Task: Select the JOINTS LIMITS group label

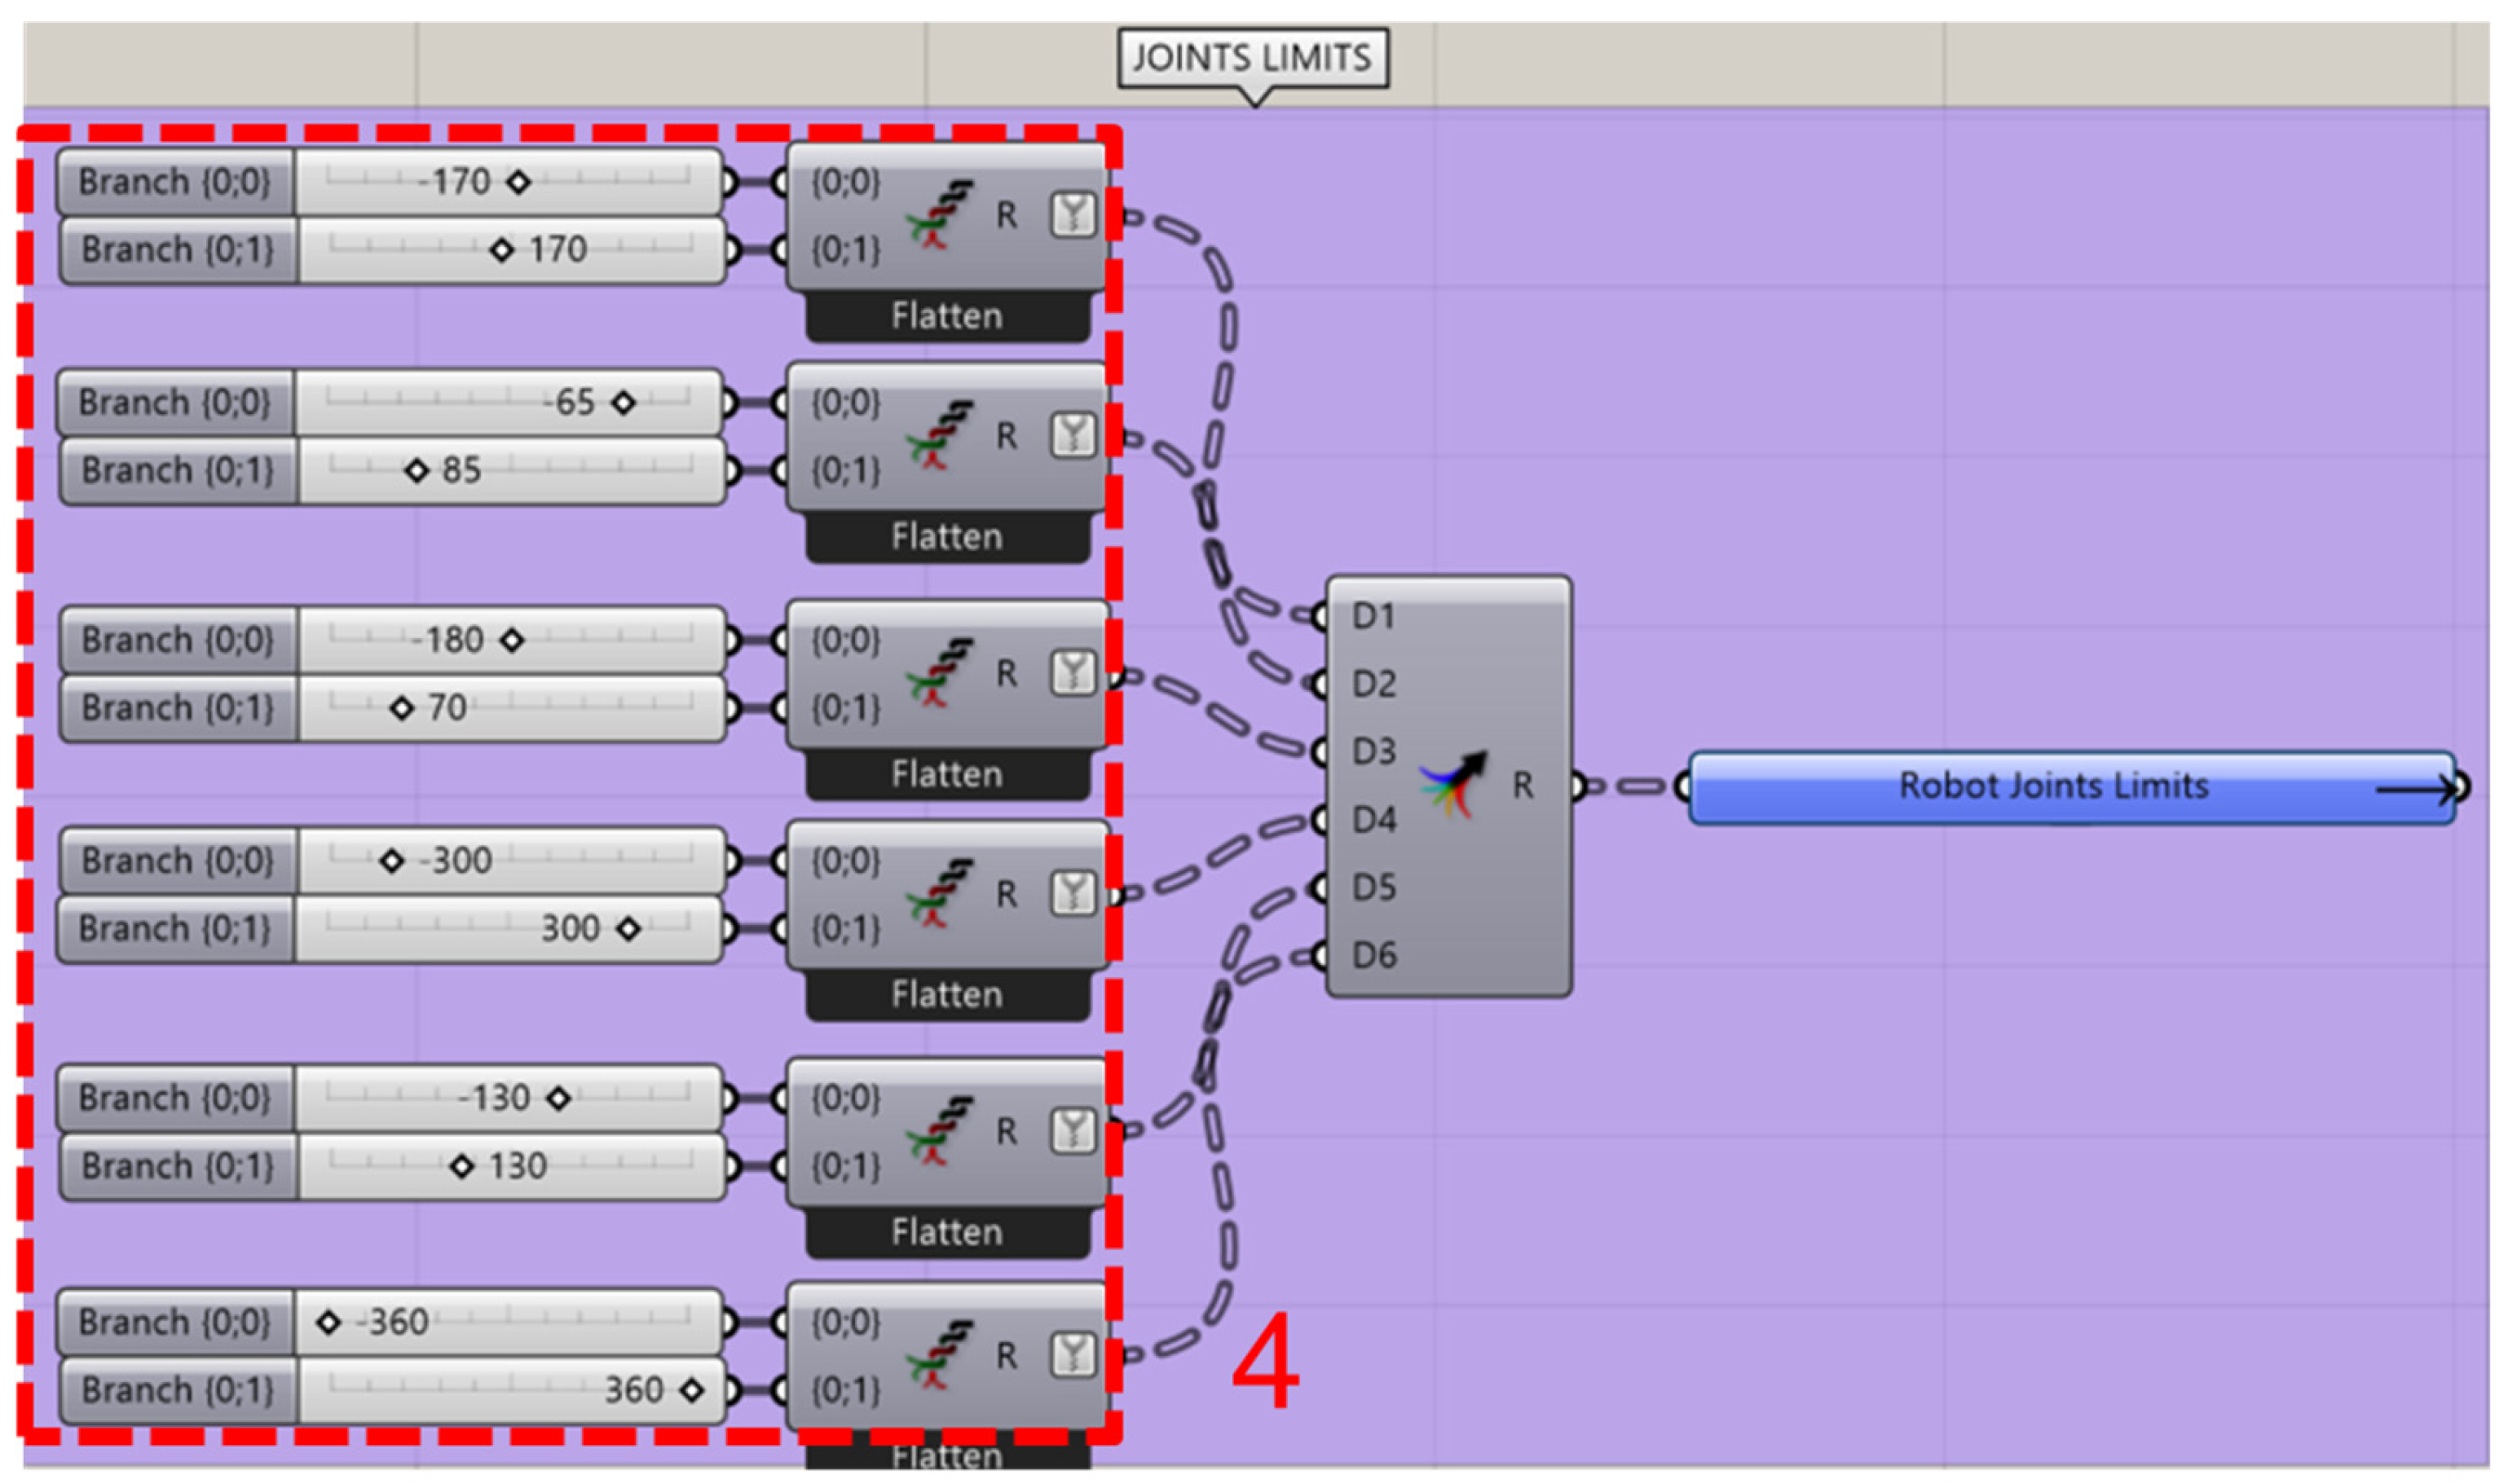Action: pyautogui.click(x=1252, y=58)
